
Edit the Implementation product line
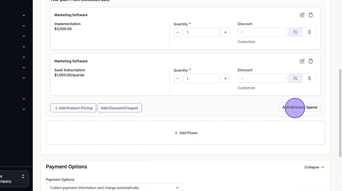point(302,15)
